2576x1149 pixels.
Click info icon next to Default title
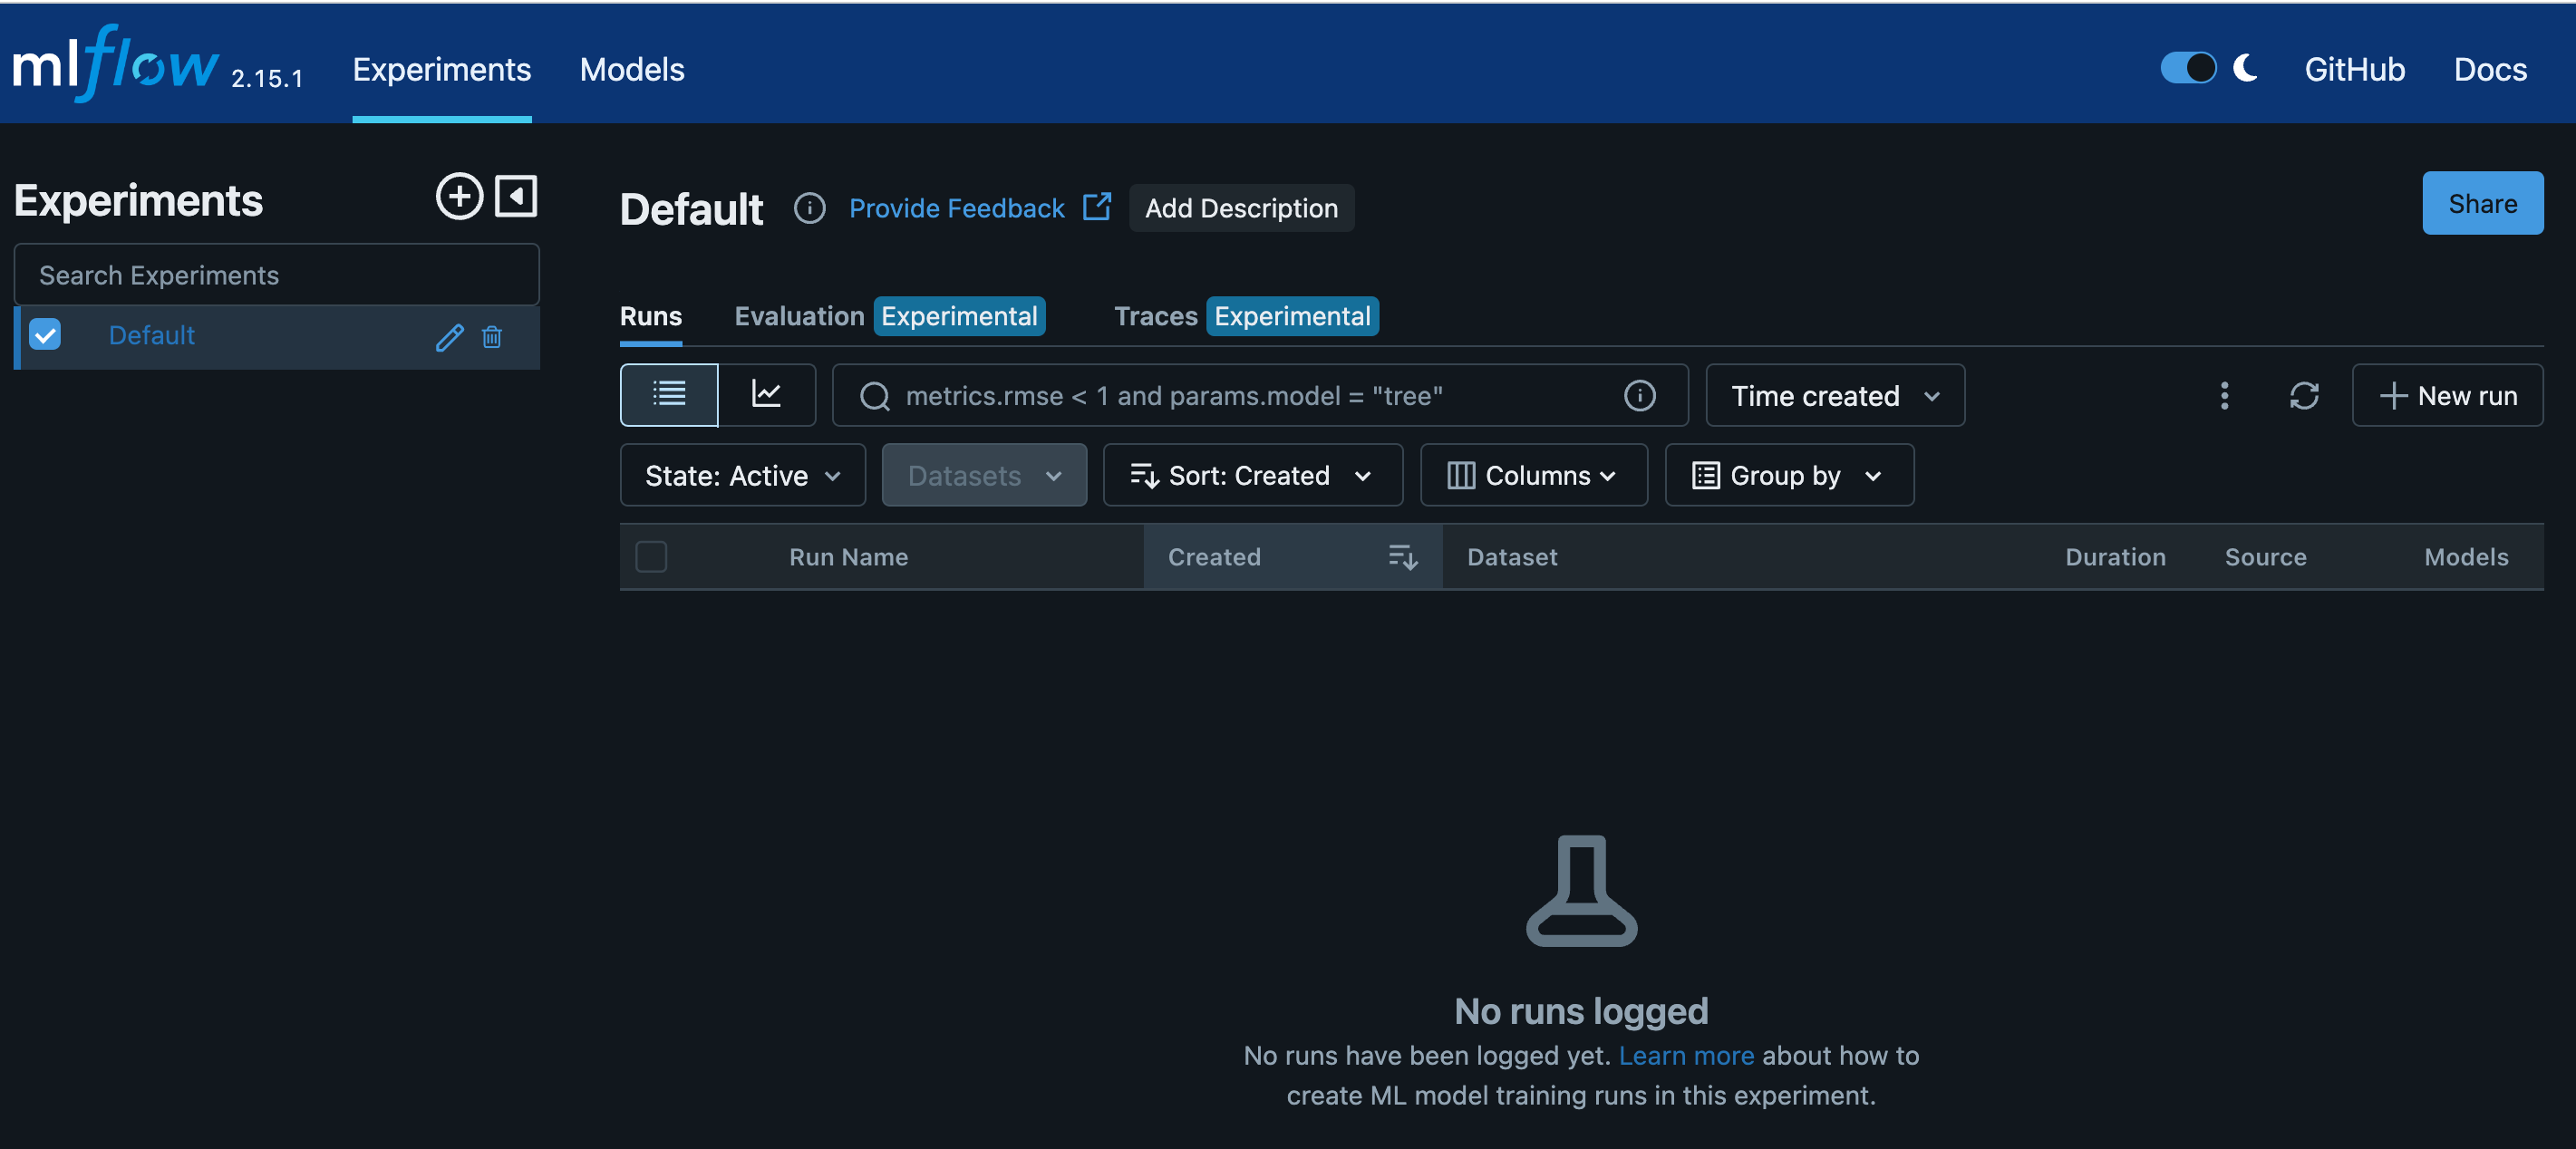click(x=809, y=208)
